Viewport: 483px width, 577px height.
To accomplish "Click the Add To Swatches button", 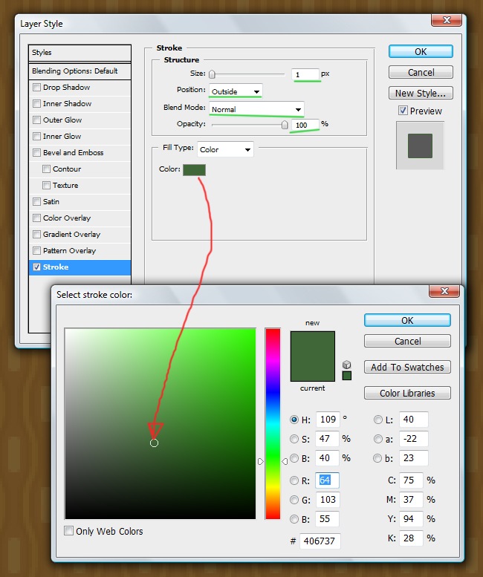I will [407, 367].
